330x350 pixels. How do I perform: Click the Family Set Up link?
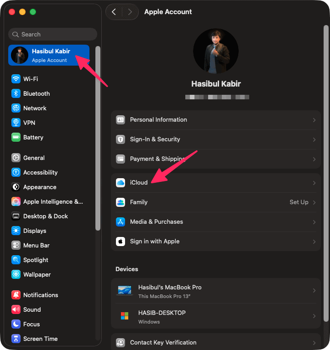[299, 202]
